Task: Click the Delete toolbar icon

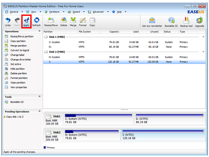Action: pyautogui.click(x=64, y=22)
